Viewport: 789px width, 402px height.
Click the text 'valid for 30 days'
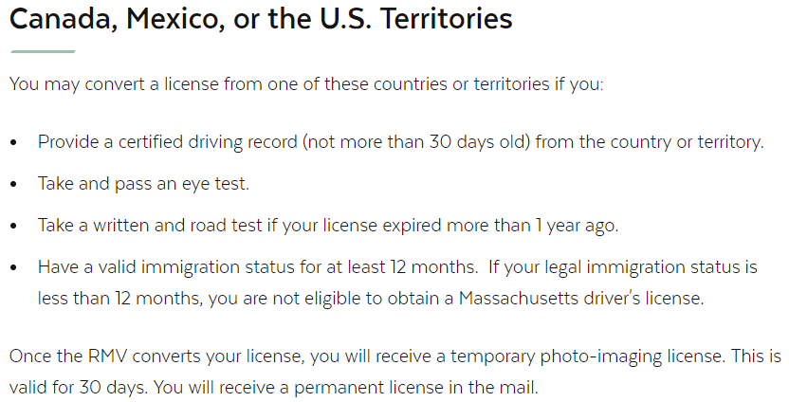click(79, 388)
